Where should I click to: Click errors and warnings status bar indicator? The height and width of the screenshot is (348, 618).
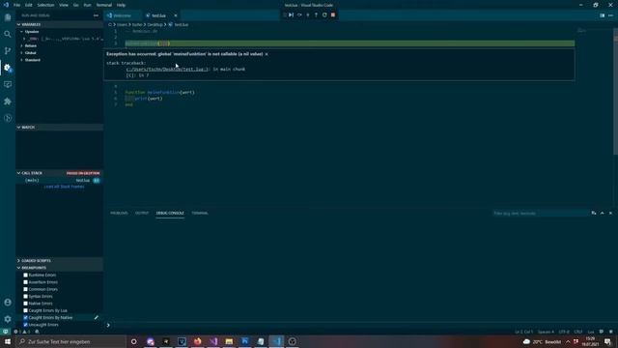point(23,332)
